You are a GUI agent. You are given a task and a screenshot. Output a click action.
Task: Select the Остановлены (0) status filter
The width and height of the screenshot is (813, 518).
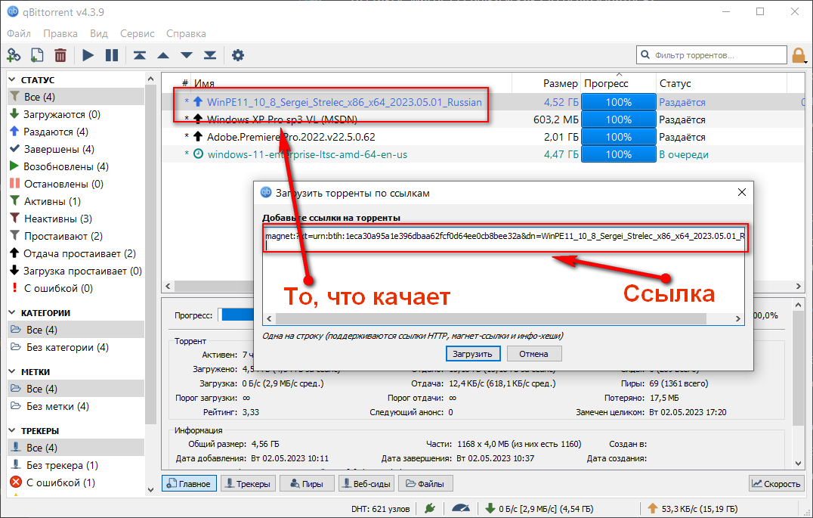pyautogui.click(x=76, y=184)
